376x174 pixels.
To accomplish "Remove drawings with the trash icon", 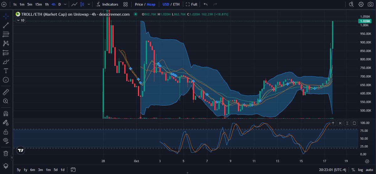I will [x=6, y=153].
